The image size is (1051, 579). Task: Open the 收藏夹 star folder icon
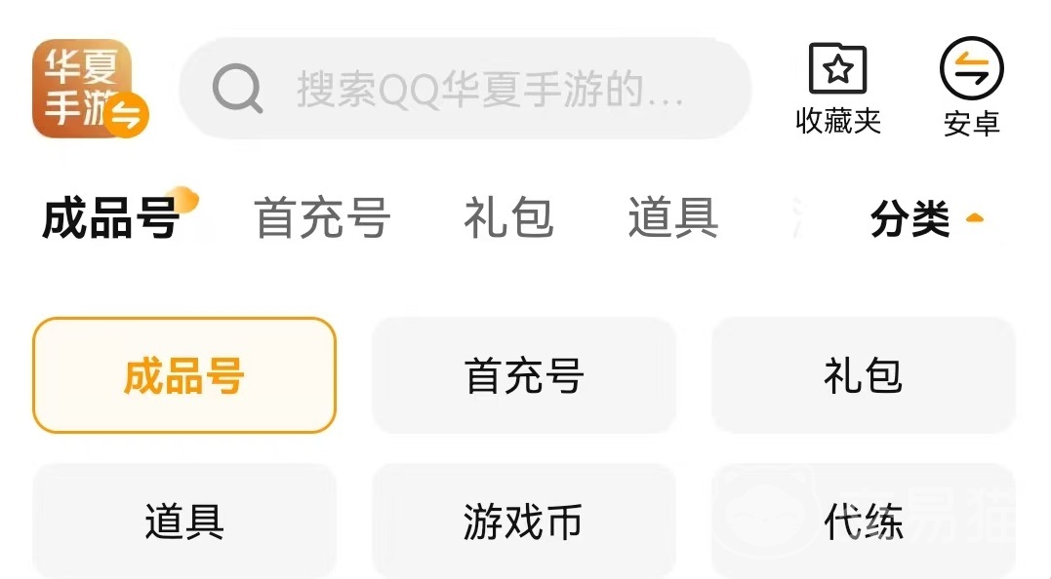coord(838,68)
